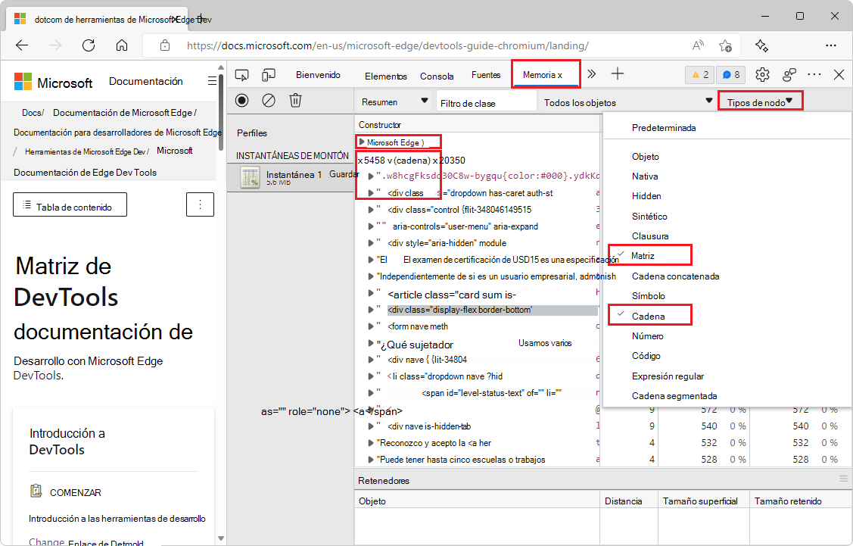Viewport: 853px width, 546px height.
Task: Open the Resumen view dropdown
Action: coord(394,101)
